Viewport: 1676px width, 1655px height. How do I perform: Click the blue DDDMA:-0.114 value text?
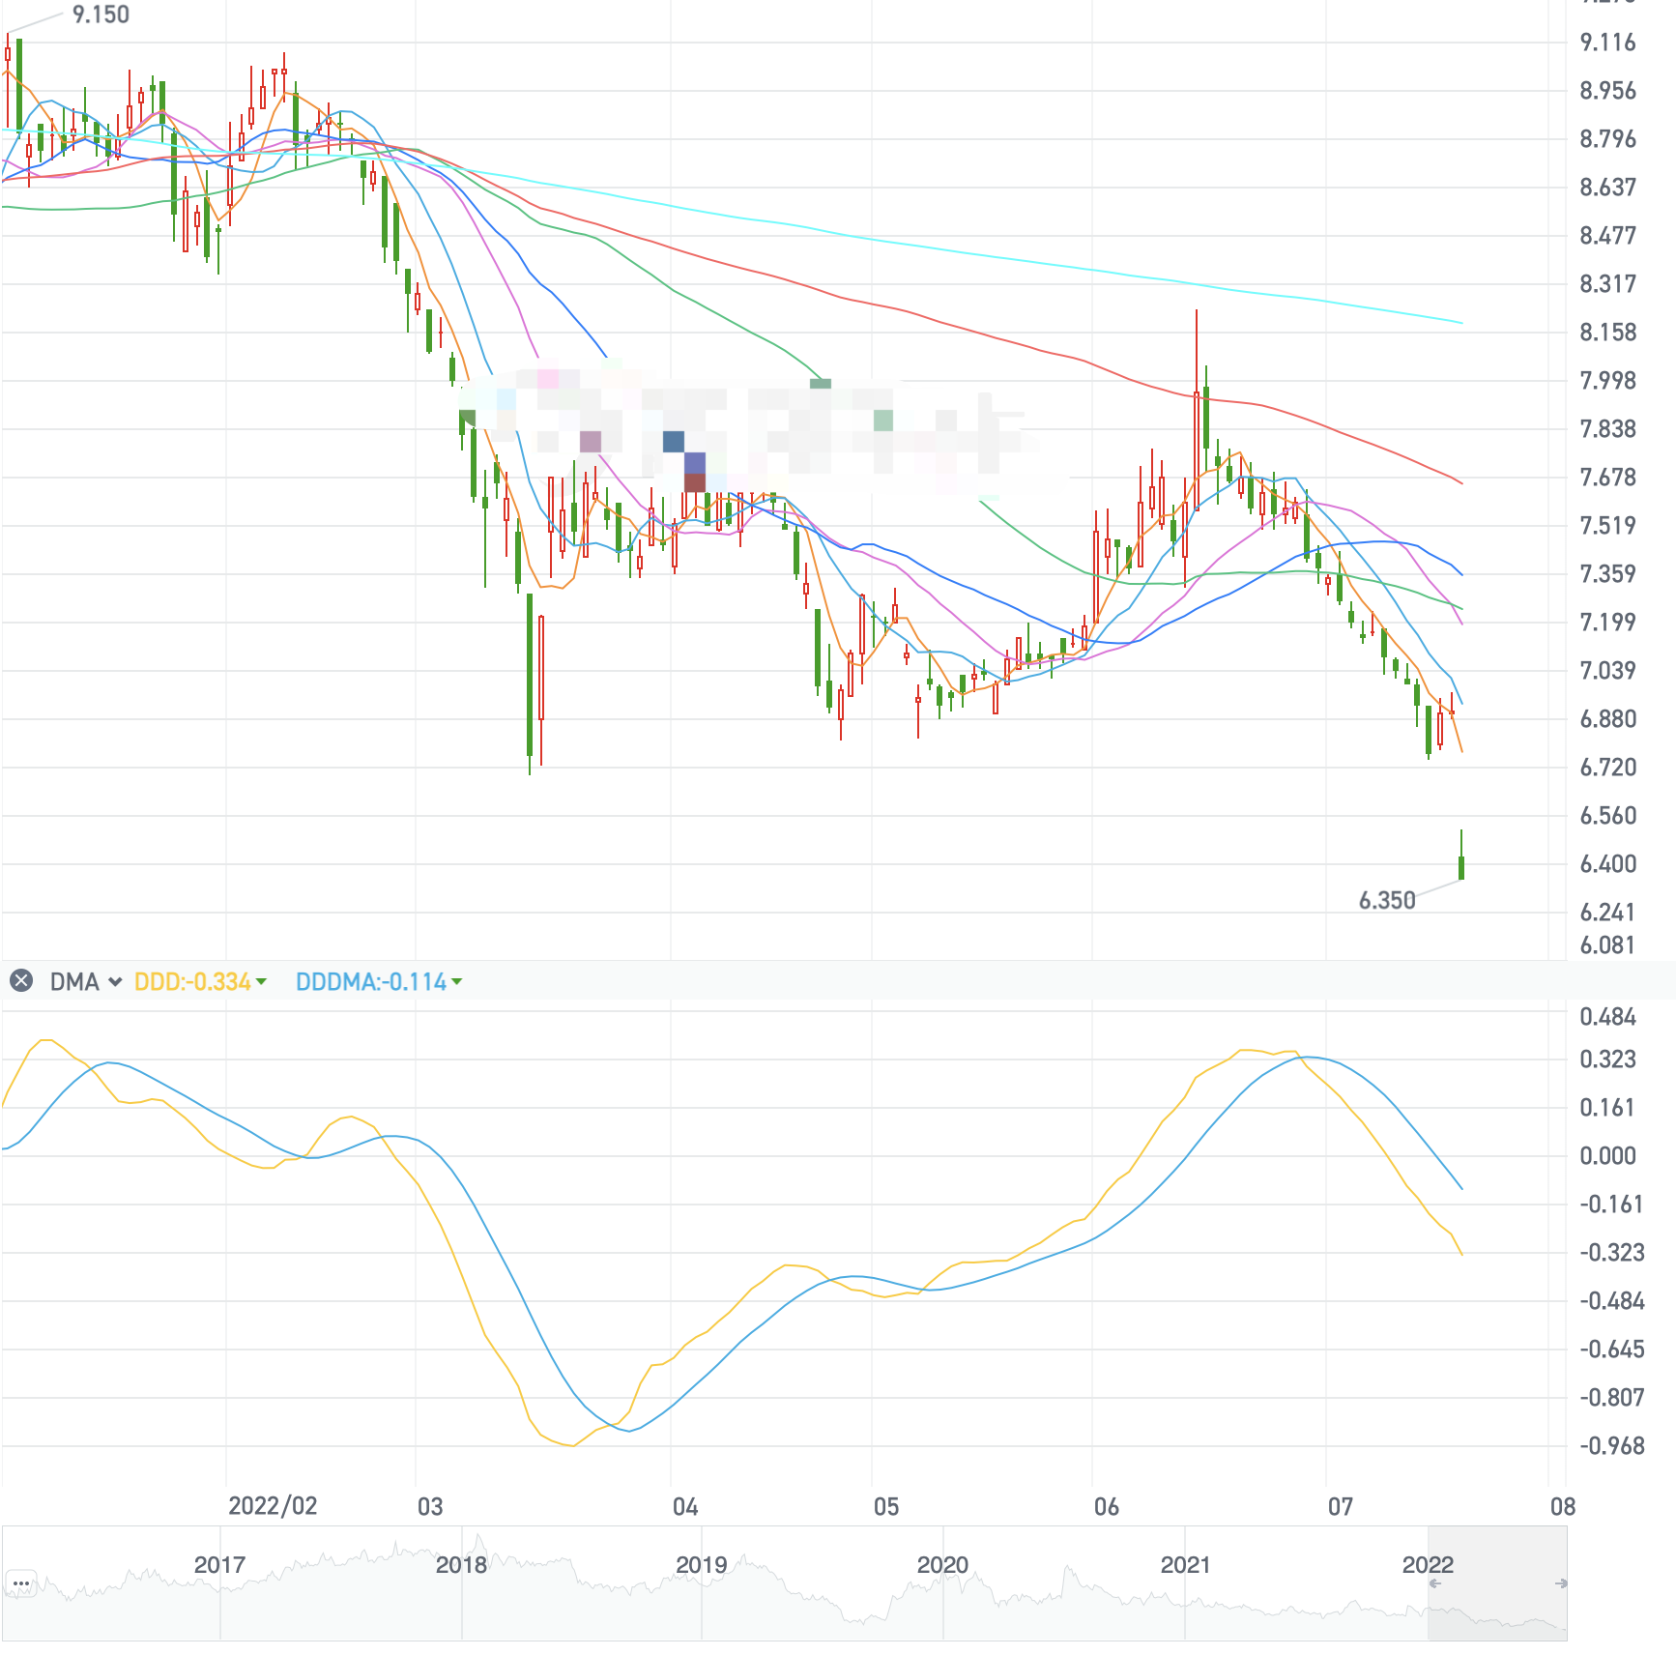(371, 982)
